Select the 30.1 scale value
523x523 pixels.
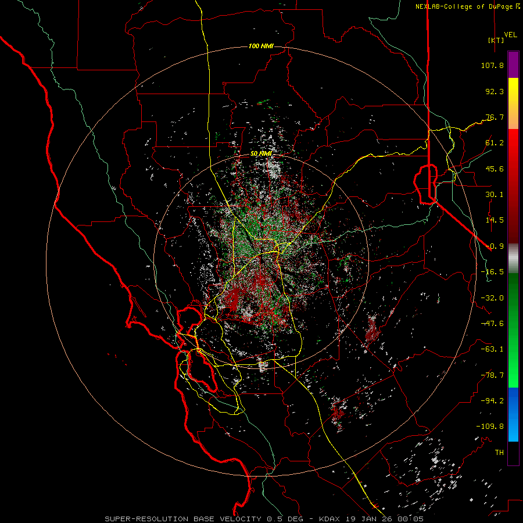point(495,195)
